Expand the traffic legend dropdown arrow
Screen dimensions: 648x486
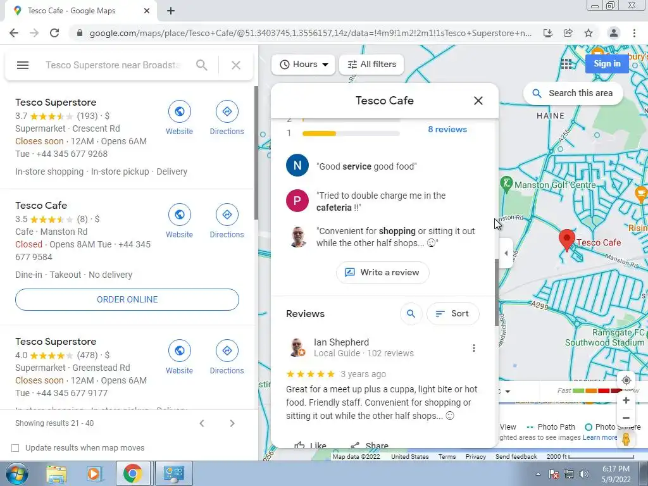click(508, 391)
